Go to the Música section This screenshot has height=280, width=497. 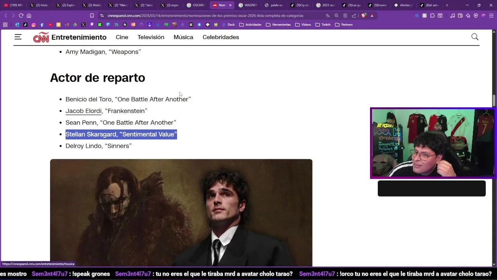point(183,37)
